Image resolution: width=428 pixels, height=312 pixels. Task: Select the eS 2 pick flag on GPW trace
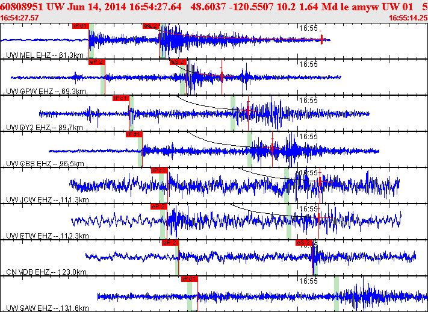pos(178,62)
